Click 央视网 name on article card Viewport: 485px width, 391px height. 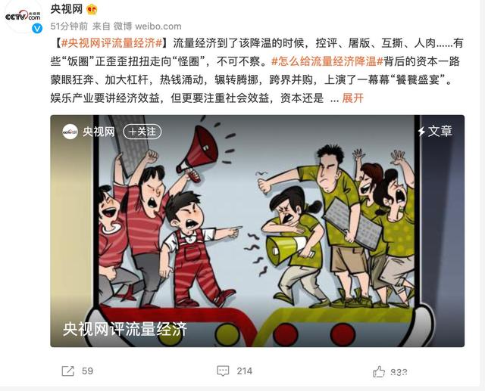click(x=99, y=132)
